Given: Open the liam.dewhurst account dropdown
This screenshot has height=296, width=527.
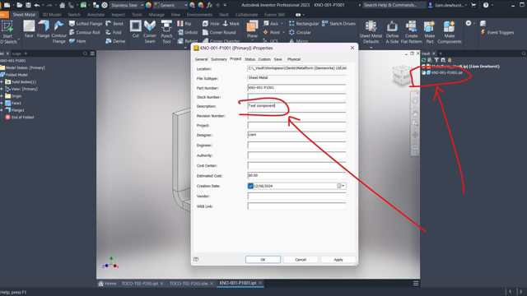Looking at the screenshot, I should [449, 5].
